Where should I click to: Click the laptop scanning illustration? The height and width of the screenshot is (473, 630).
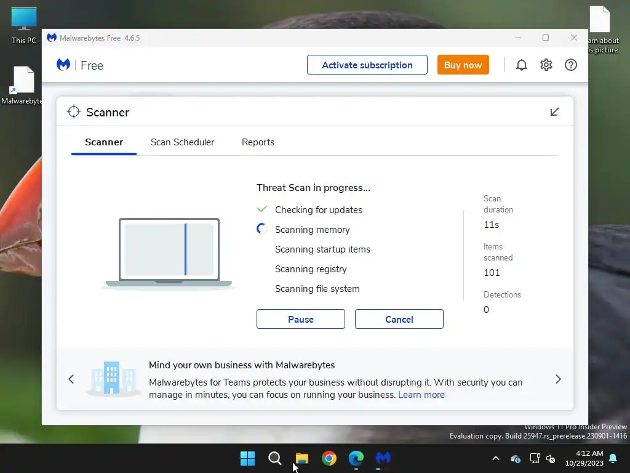point(169,253)
